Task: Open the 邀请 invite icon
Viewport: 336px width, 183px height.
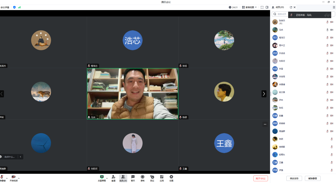Action: point(113,177)
